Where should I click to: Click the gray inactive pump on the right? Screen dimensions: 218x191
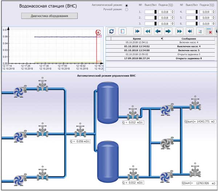(167, 143)
